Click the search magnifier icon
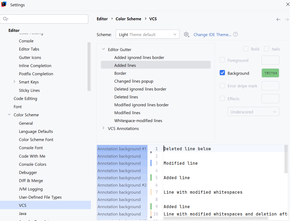The image size is (290, 221). point(5,19)
